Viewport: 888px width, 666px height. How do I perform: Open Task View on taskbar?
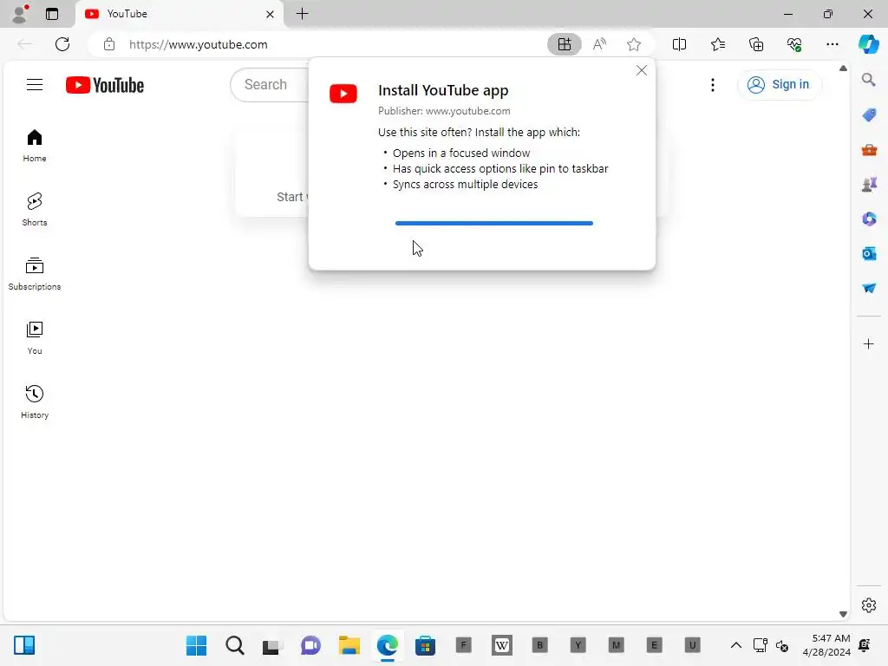coord(272,645)
